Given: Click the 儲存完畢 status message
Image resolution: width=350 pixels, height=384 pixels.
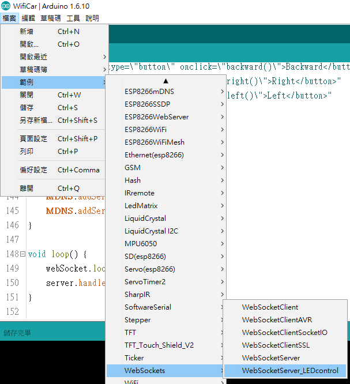Looking at the screenshot, I should click(x=17, y=333).
